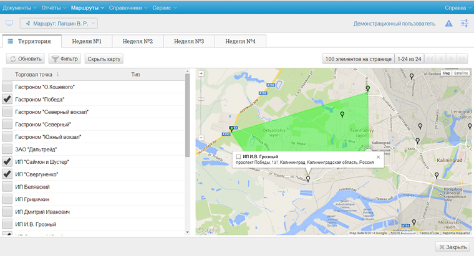The height and width of the screenshot is (256, 474).
Task: Click the map zoom out minus button
Action: 201,138
